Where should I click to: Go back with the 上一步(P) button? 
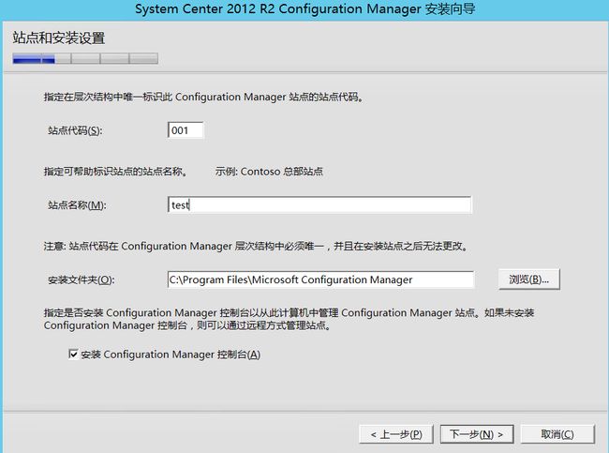396,434
